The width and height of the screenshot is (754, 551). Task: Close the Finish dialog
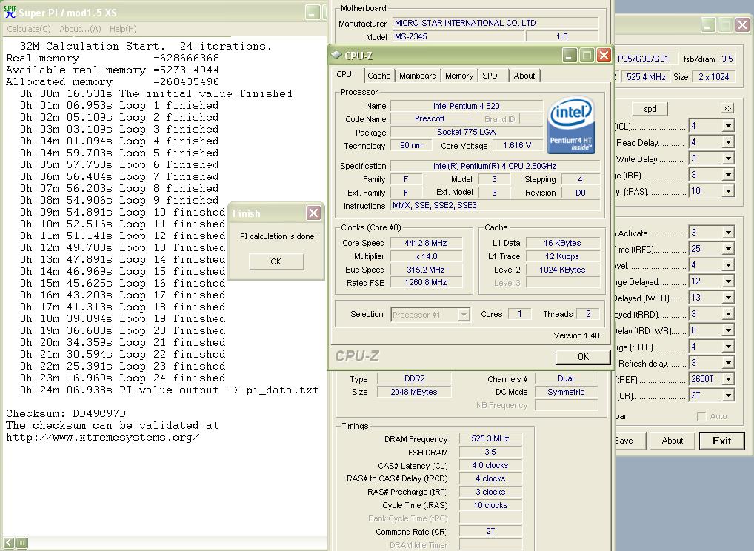click(313, 213)
